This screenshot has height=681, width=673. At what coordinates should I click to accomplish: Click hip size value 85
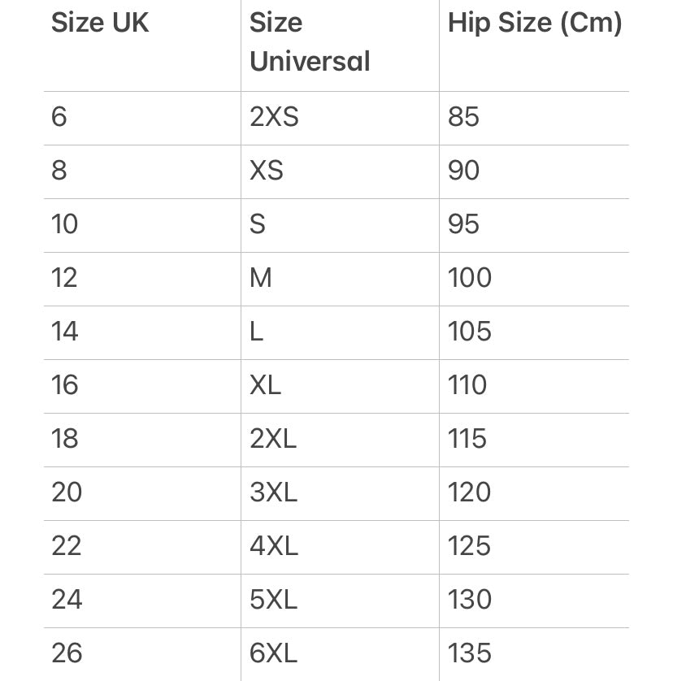pyautogui.click(x=463, y=117)
